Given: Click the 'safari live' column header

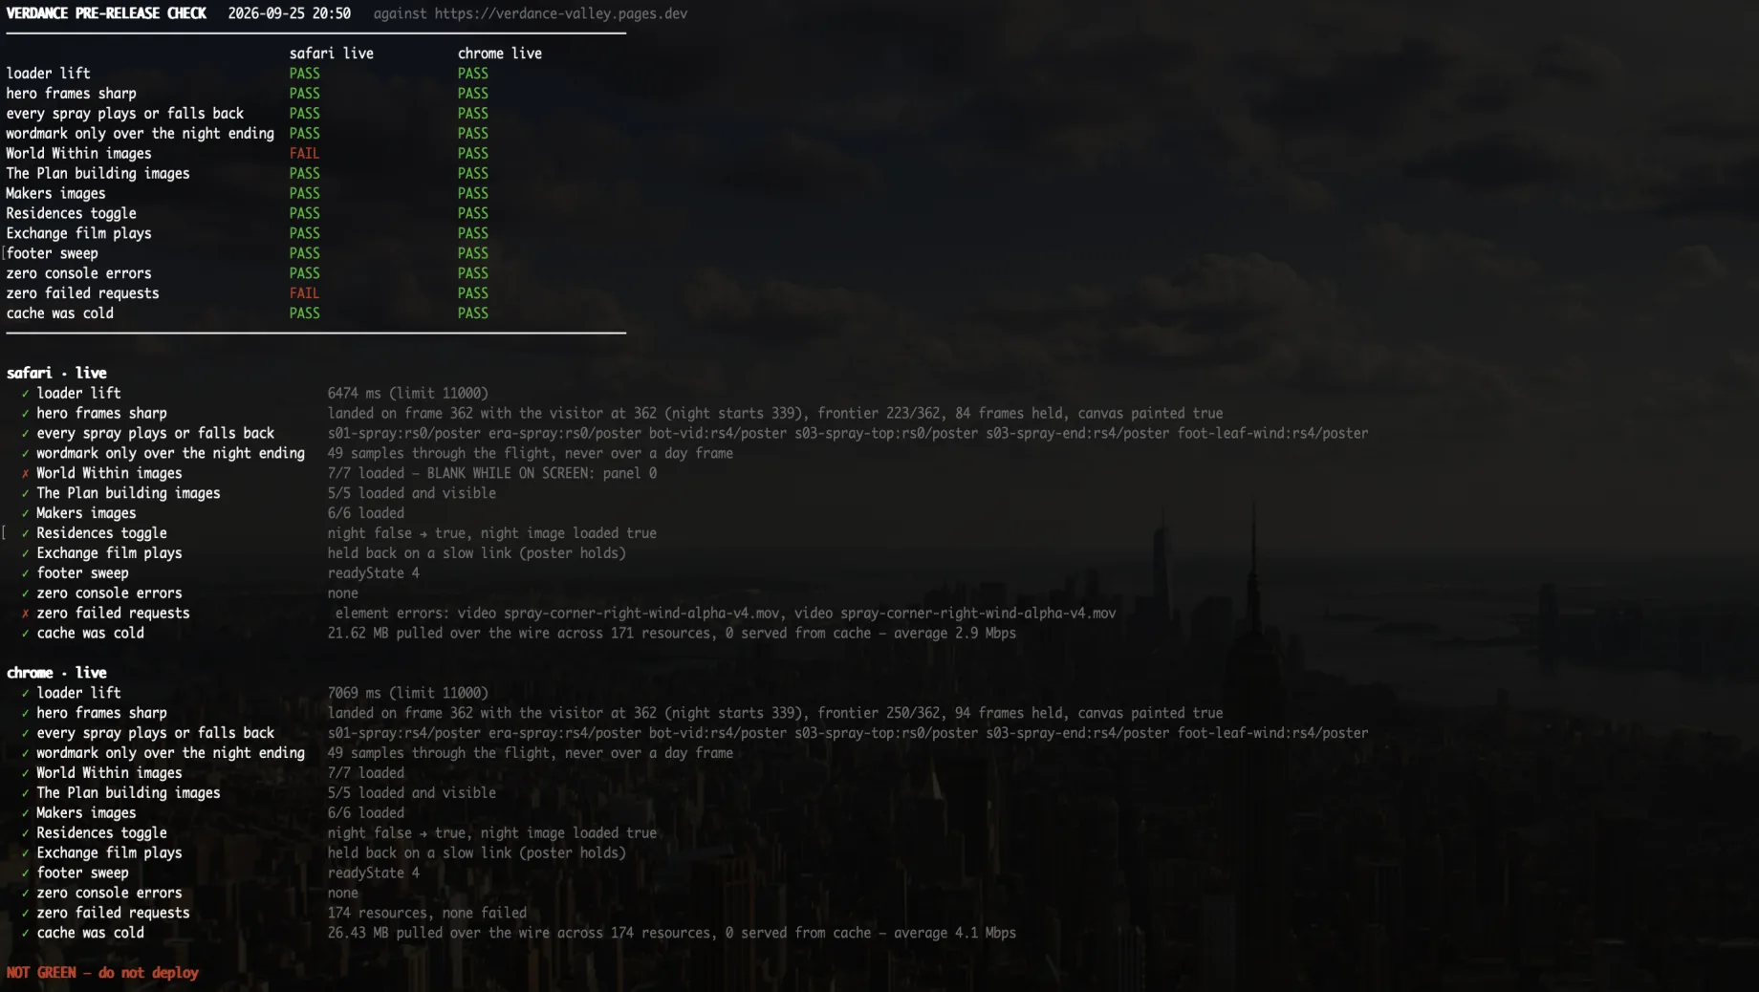Looking at the screenshot, I should [x=331, y=54].
